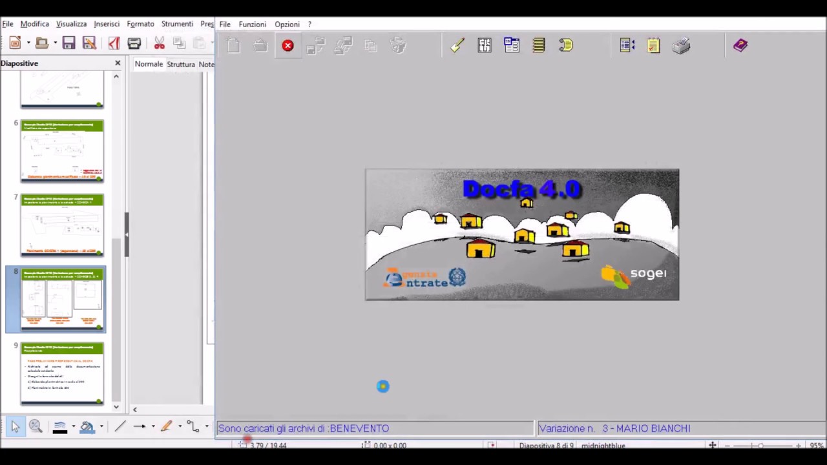Click 'Variazione n. 3 - MARIO BIANCHI' status
The height and width of the screenshot is (465, 827).
coord(614,428)
